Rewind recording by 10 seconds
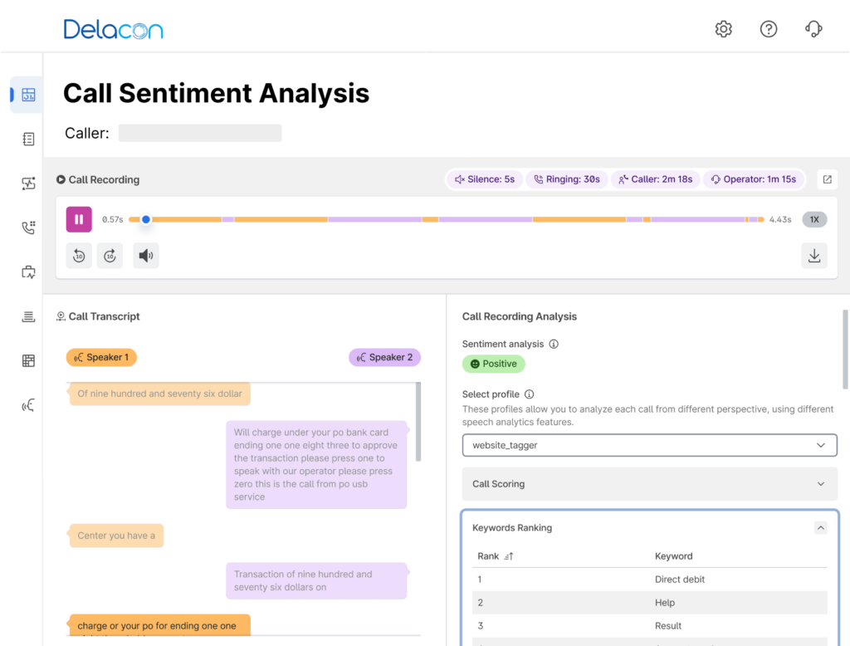The image size is (850, 646). pyautogui.click(x=79, y=256)
